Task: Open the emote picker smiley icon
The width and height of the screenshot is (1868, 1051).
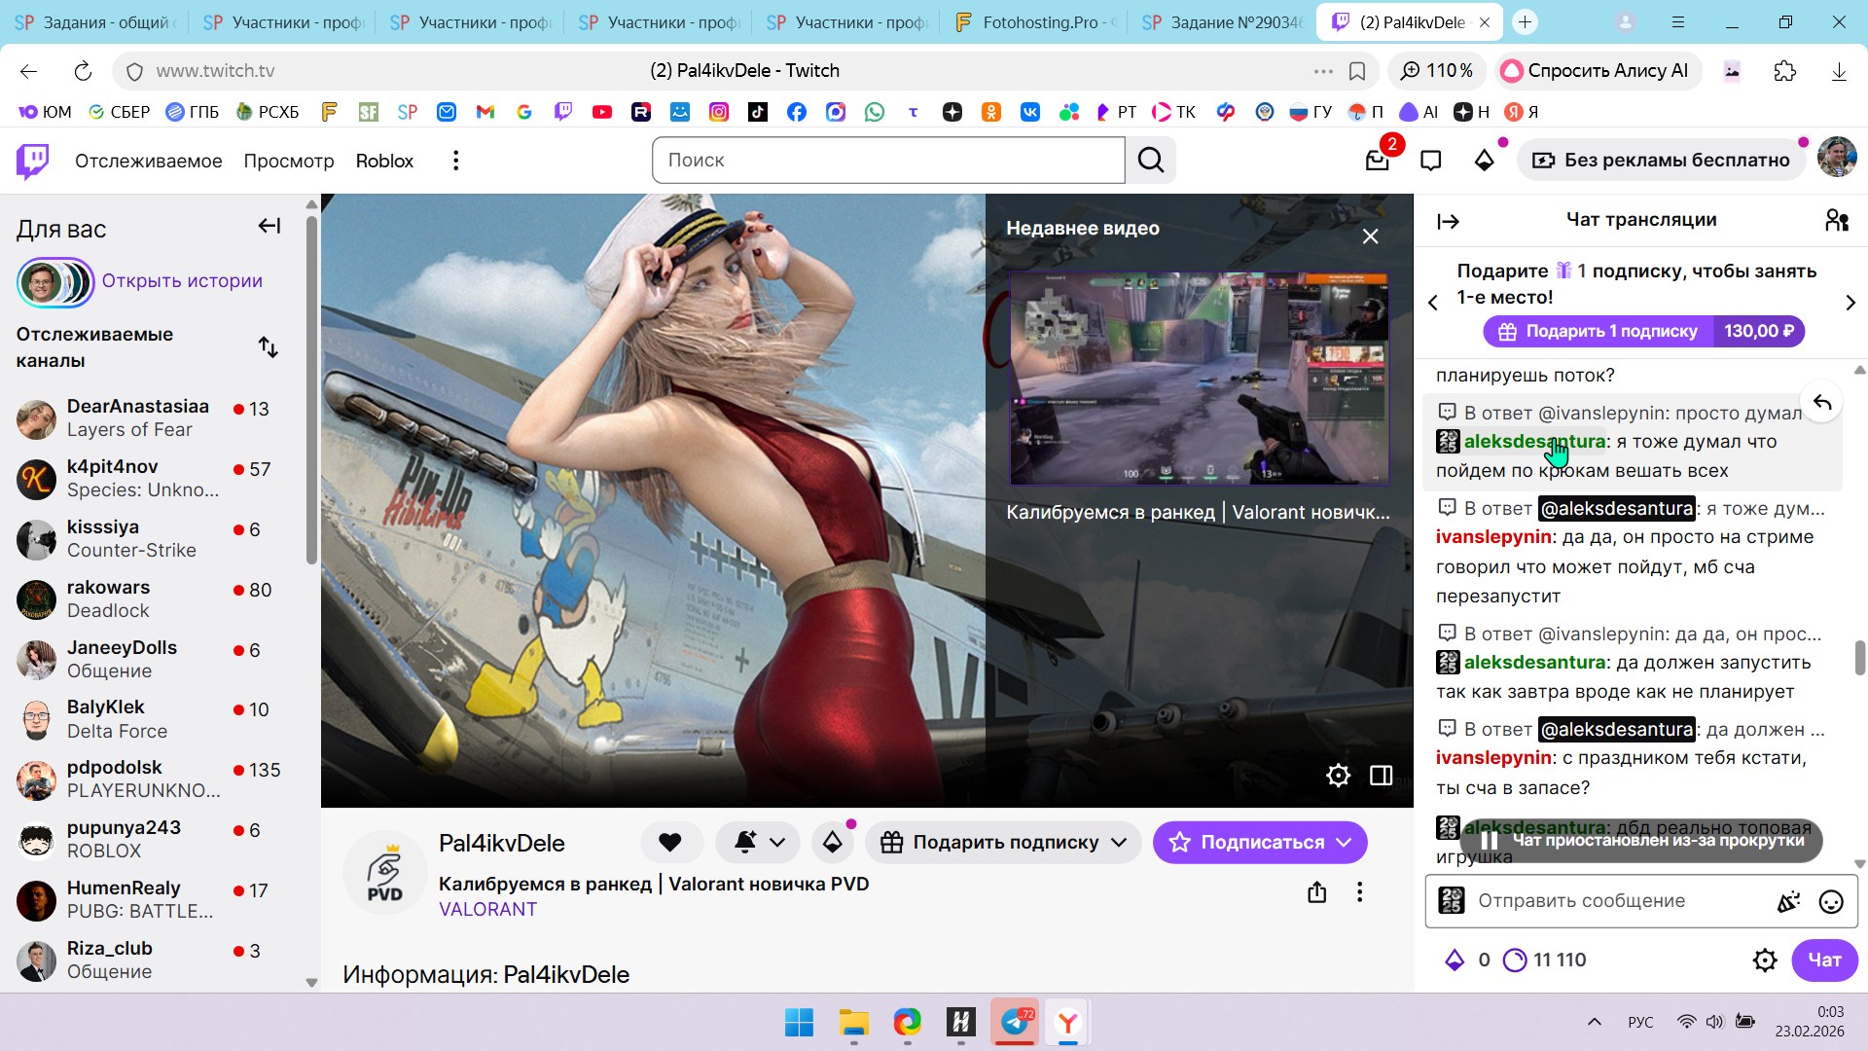Action: click(1830, 902)
